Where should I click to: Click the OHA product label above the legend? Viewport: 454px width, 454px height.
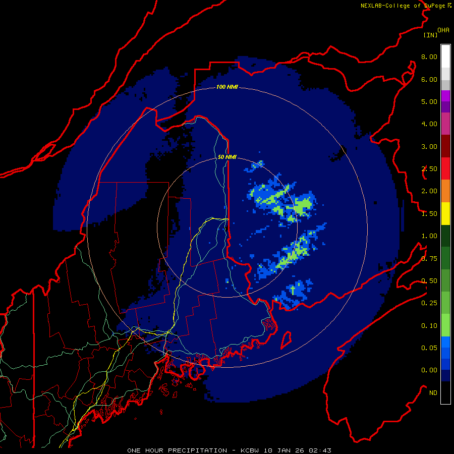(443, 30)
